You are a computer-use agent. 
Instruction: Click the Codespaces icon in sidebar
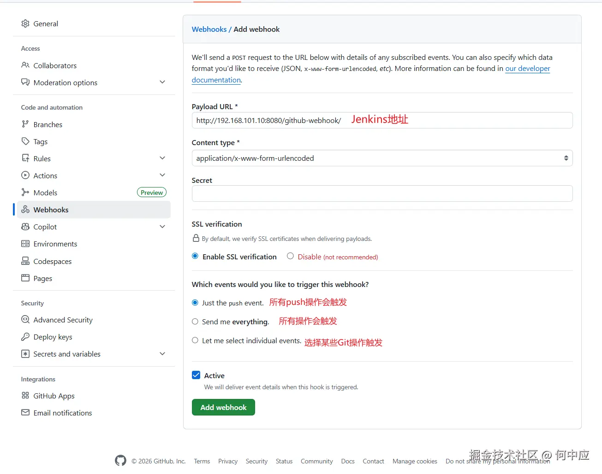25,261
